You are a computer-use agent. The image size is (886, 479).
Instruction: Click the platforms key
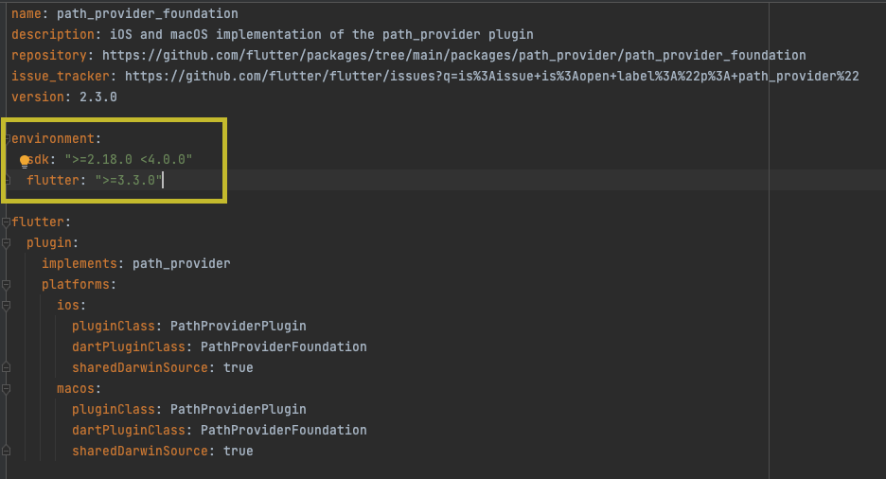click(x=75, y=285)
